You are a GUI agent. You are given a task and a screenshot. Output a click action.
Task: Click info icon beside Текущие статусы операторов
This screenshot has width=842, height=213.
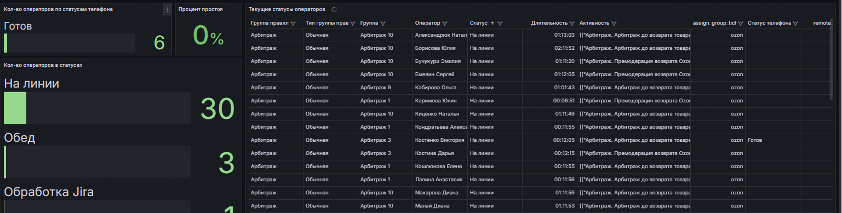coord(334,10)
